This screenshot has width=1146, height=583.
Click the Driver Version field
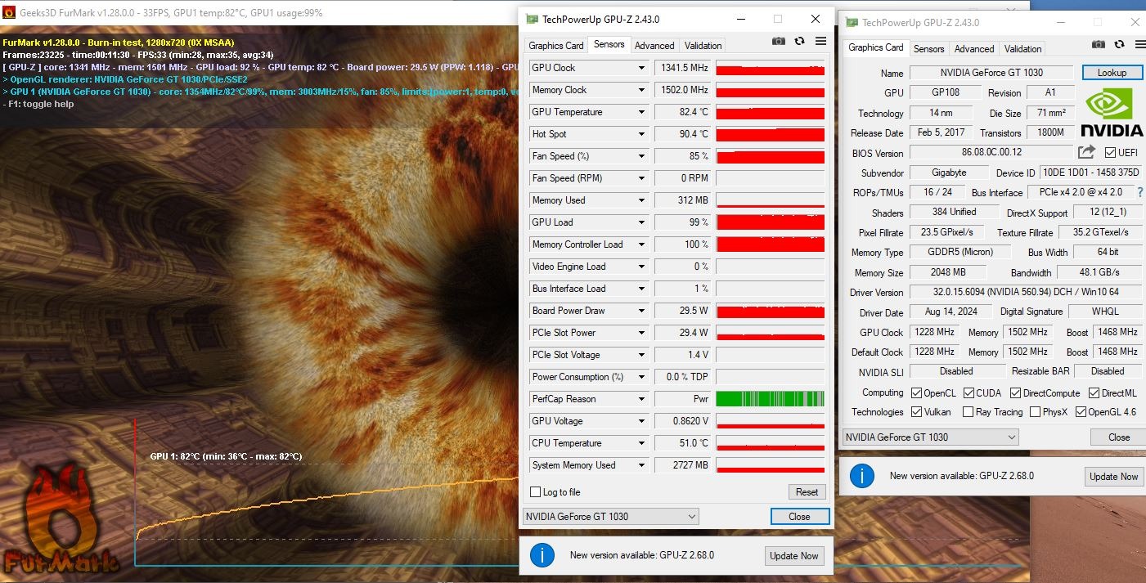click(x=1025, y=292)
